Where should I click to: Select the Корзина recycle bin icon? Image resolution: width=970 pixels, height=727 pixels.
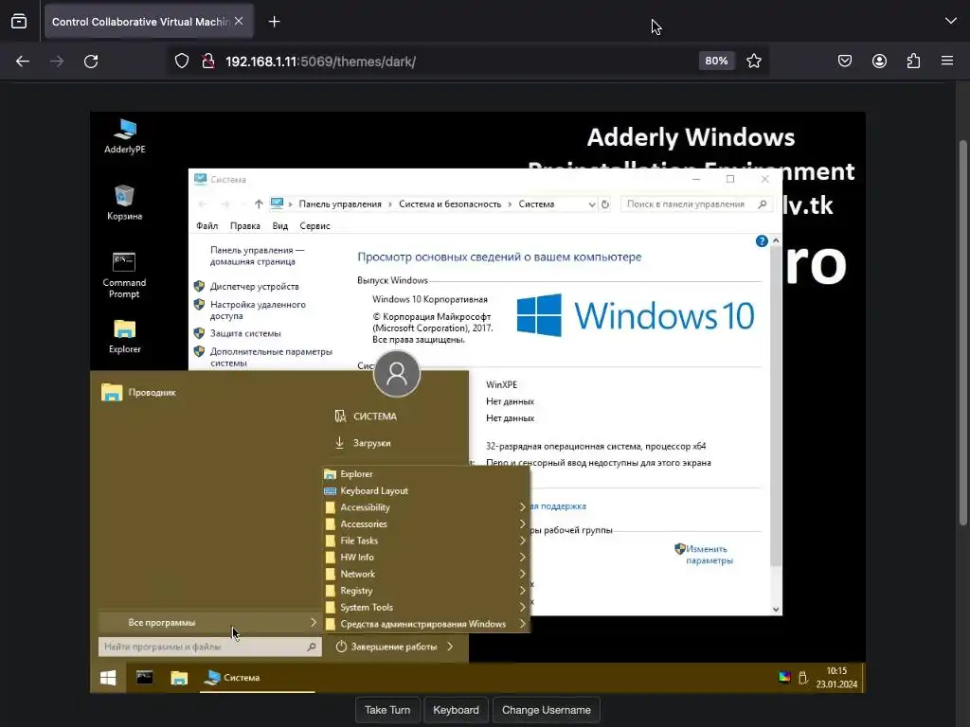[x=124, y=203]
